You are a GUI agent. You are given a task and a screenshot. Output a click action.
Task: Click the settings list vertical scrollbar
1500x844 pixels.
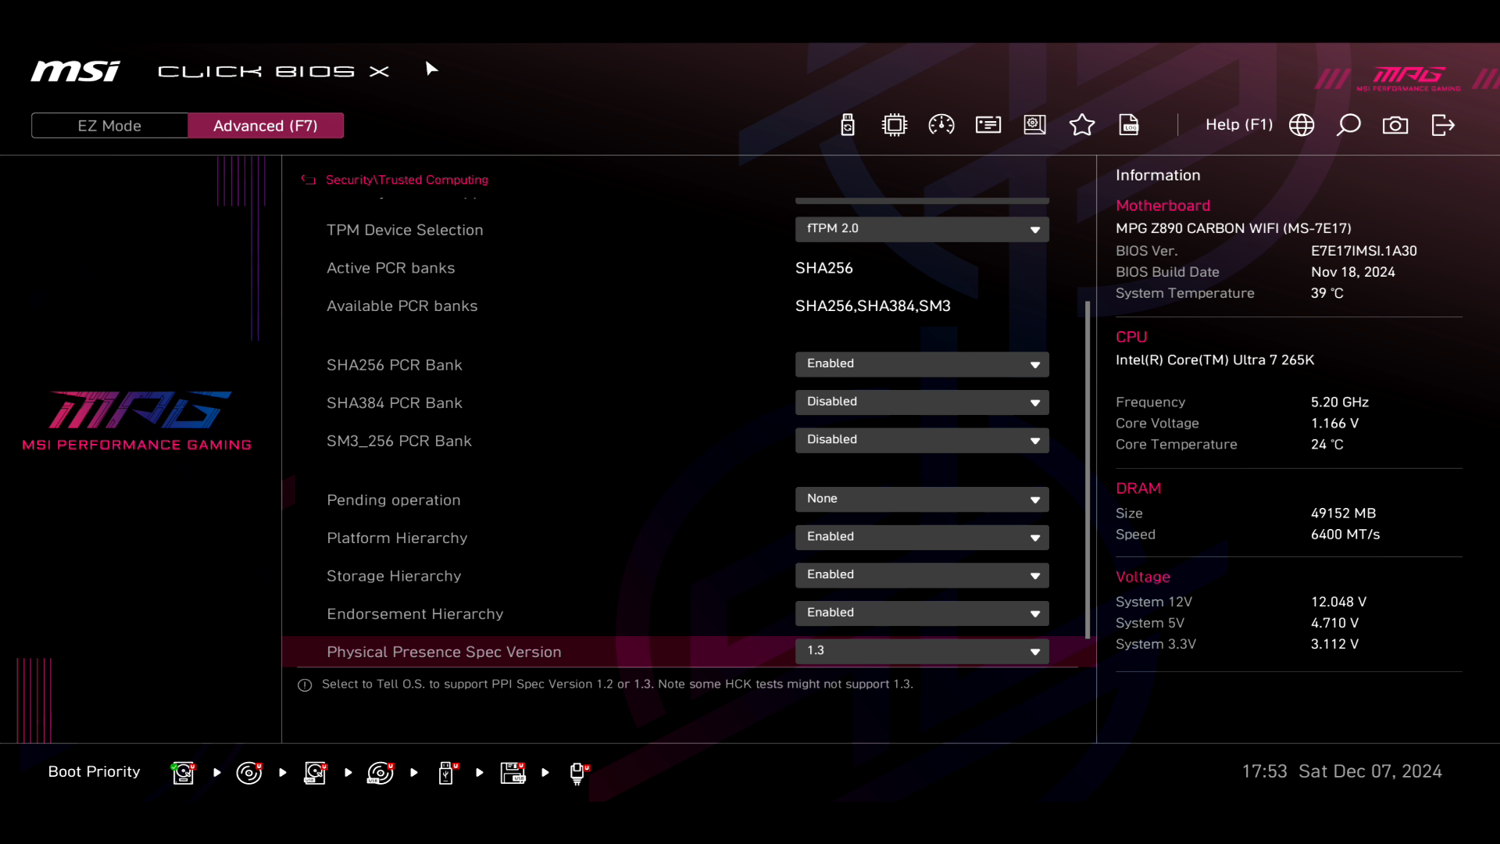click(1087, 469)
